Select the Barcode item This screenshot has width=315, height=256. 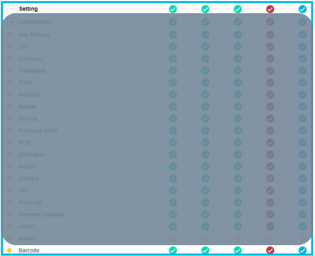click(29, 251)
